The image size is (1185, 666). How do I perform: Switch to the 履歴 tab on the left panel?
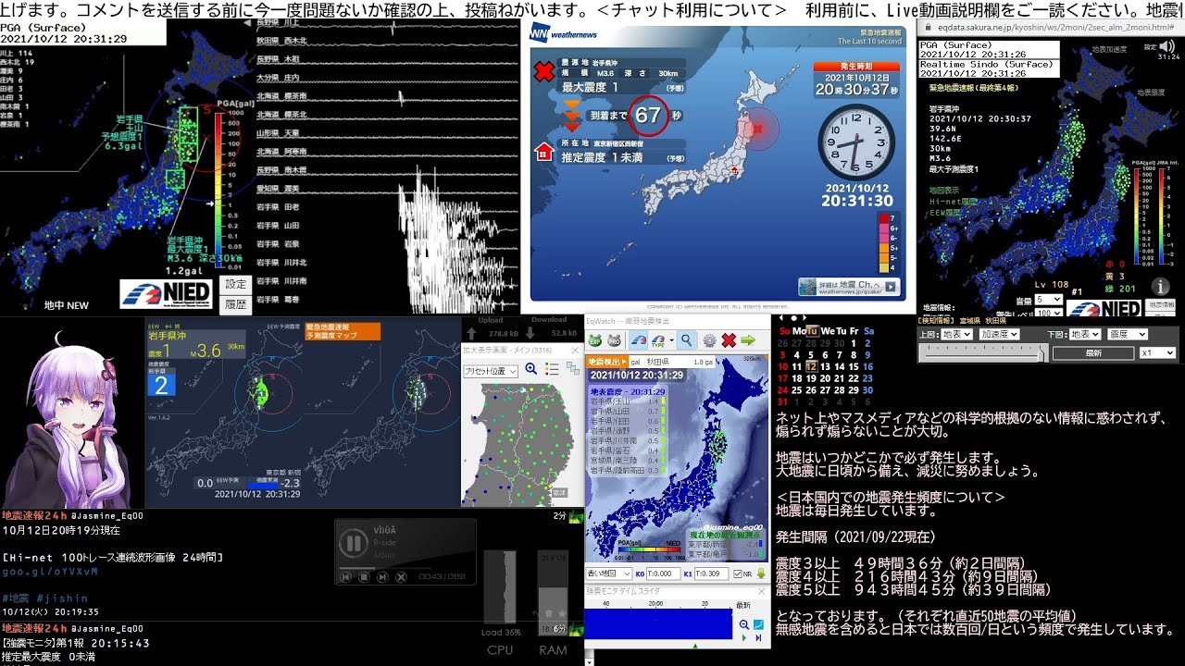(x=236, y=303)
